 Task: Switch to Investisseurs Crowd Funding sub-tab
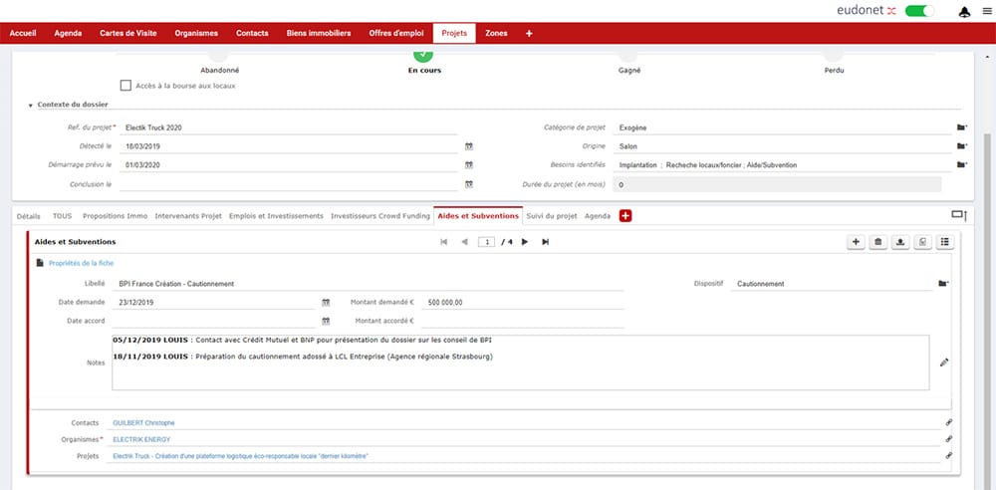380,216
